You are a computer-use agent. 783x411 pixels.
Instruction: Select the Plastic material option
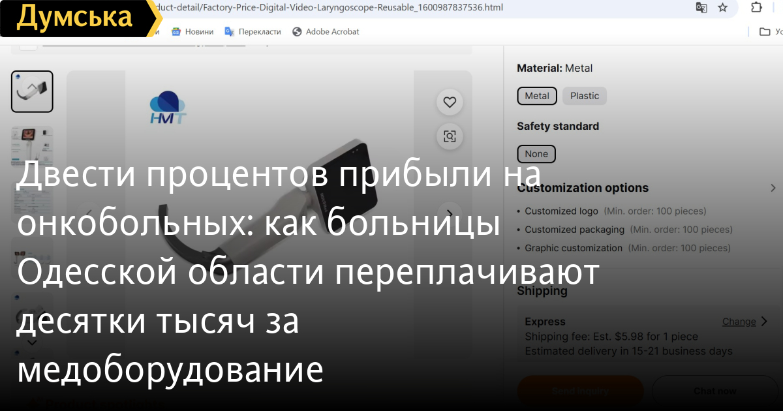(584, 96)
